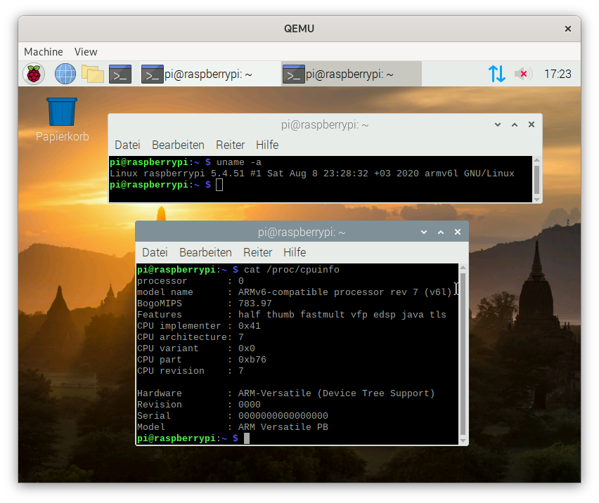This screenshot has width=599, height=503.
Task: Click the panel clock showing 17:23
Action: coord(558,74)
